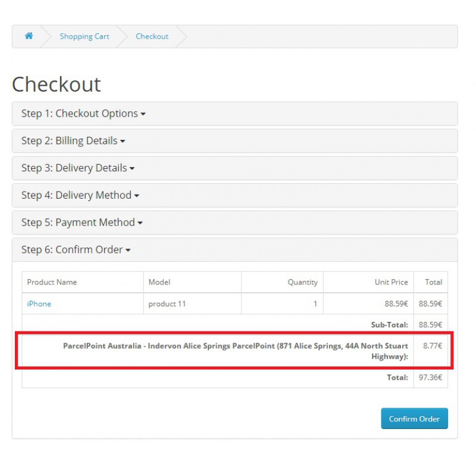Click the ParcelPoint Australia shipping description
476x476 pixels.
point(236,351)
